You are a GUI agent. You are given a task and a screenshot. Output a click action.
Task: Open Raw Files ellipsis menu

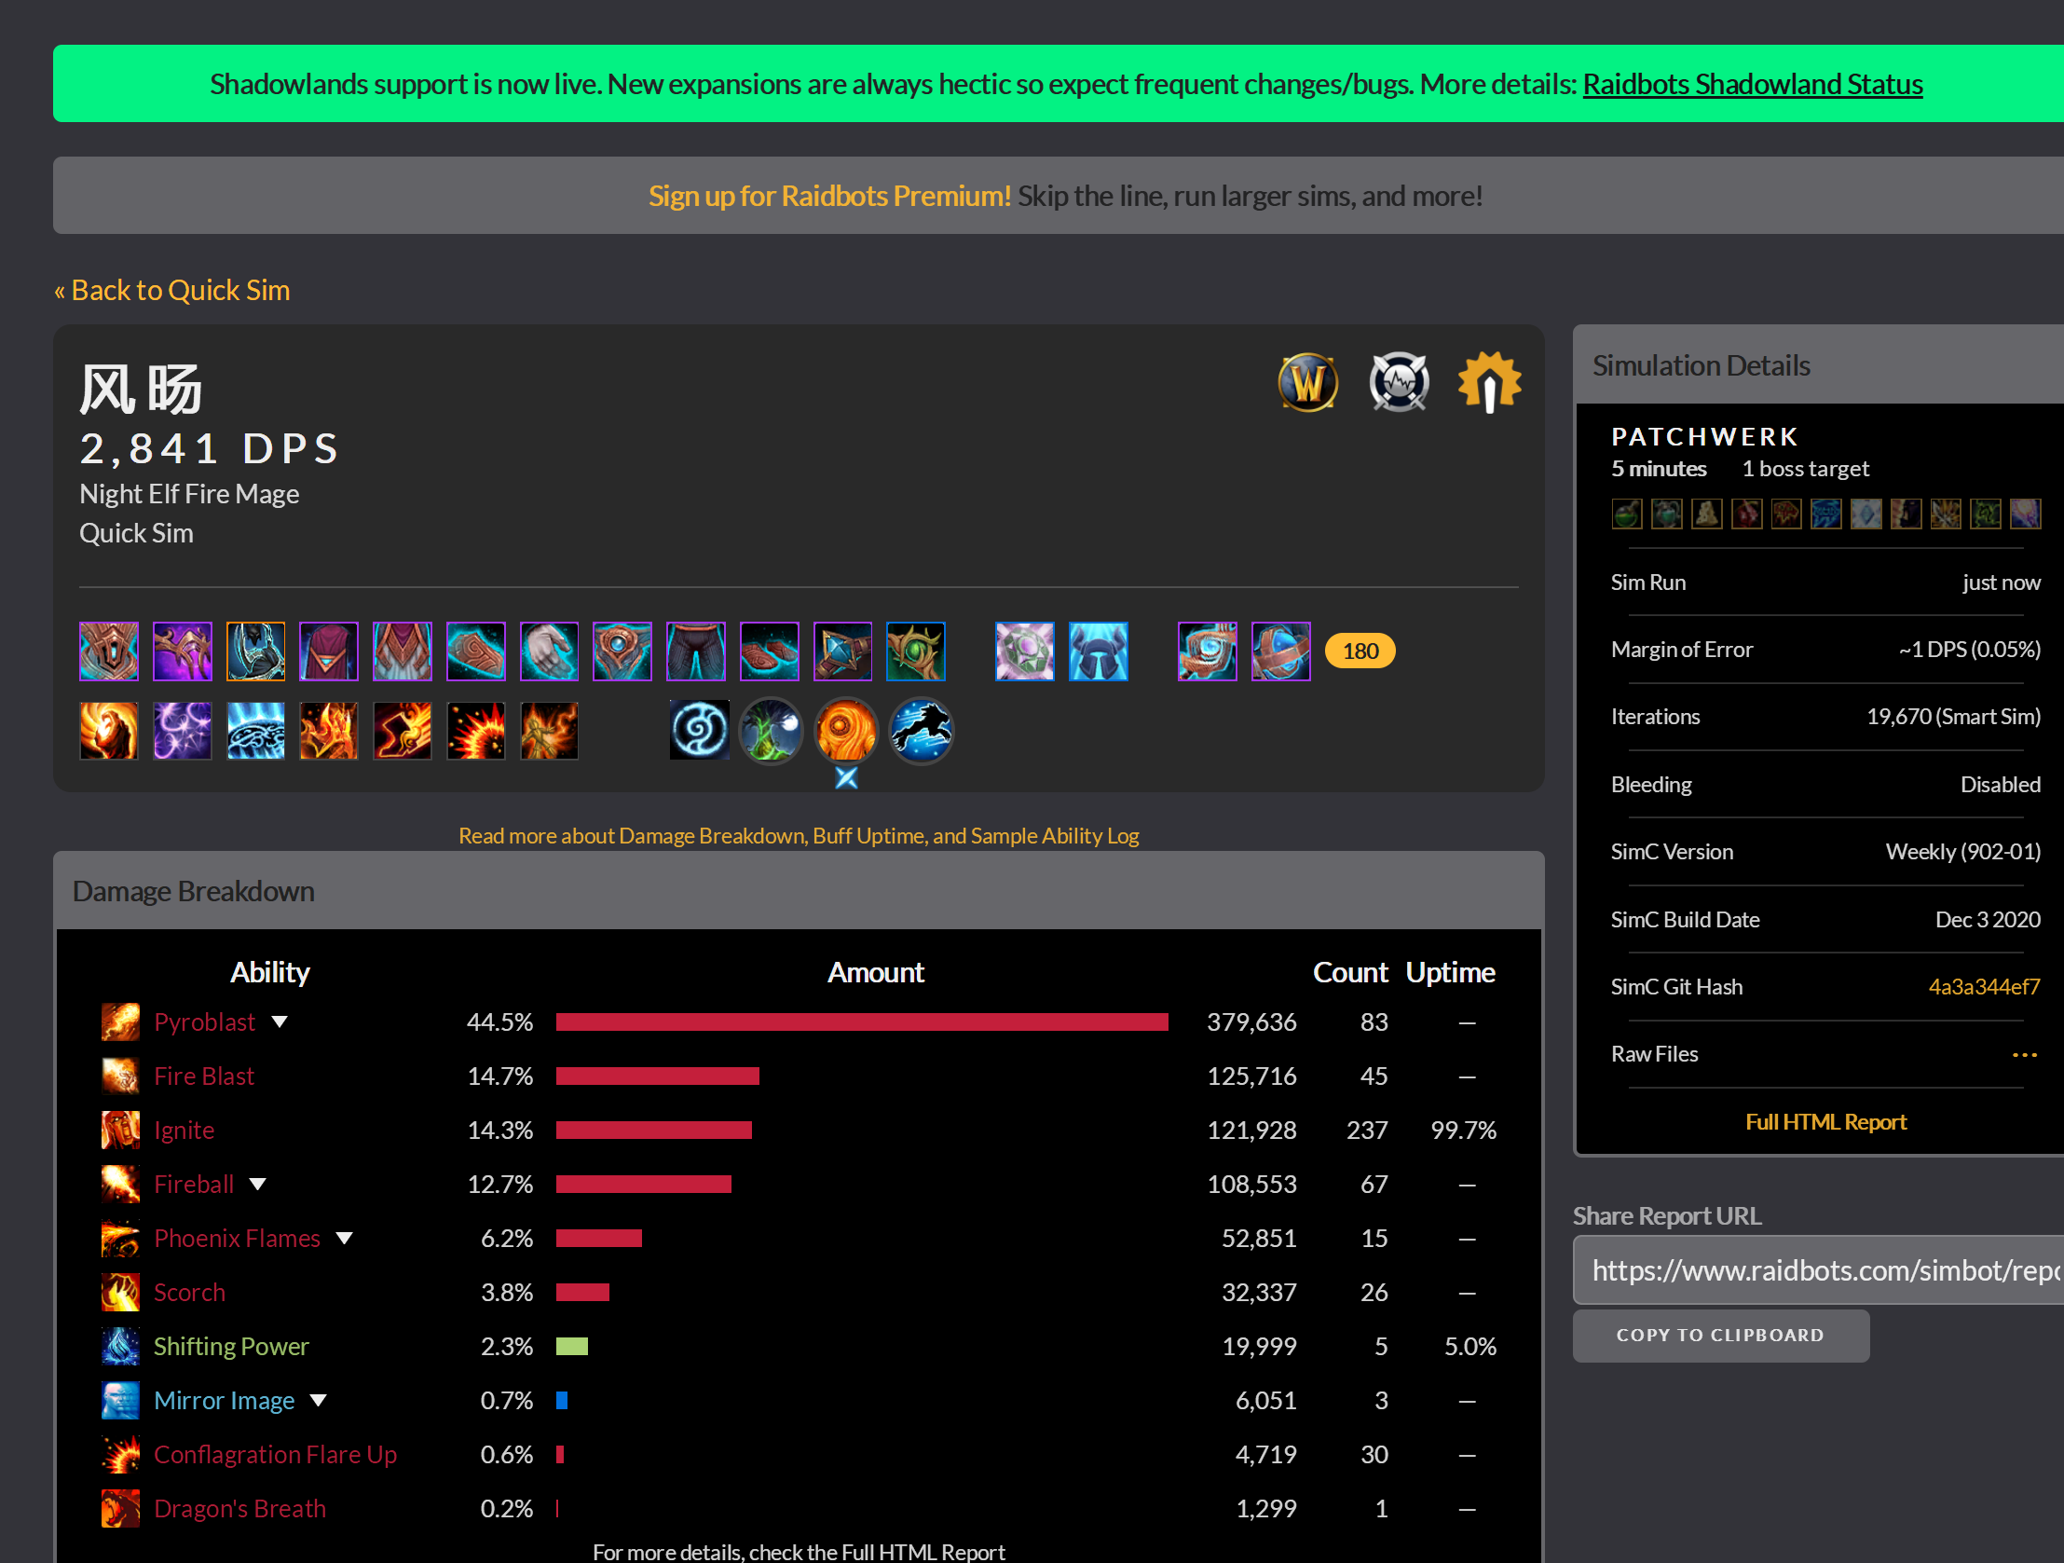pyautogui.click(x=2023, y=1055)
